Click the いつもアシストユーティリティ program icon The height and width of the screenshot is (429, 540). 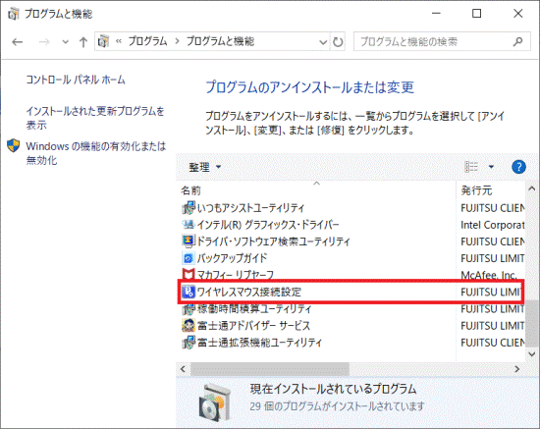tap(189, 207)
